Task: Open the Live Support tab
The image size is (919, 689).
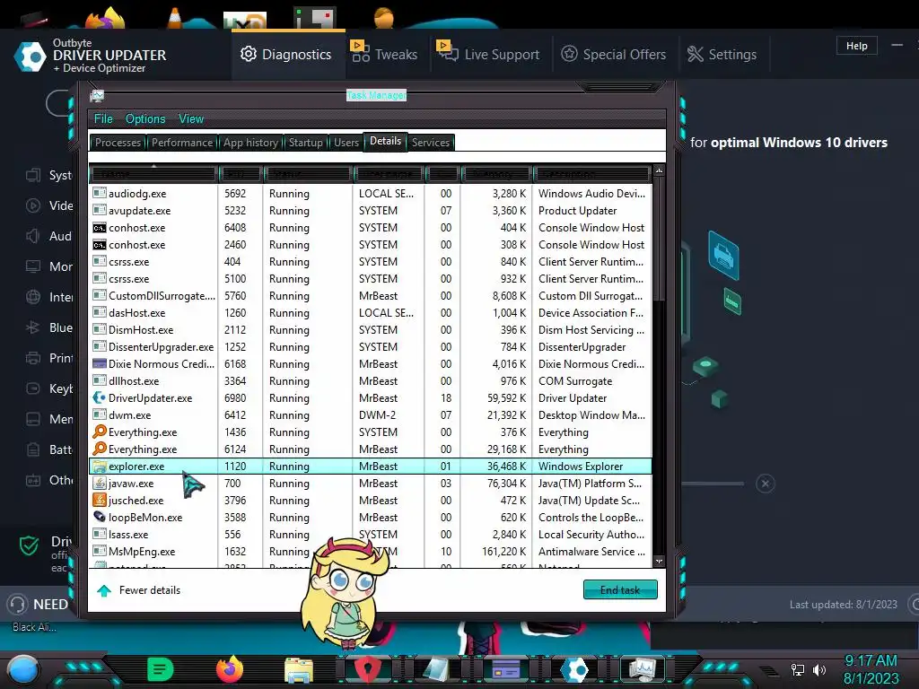Action: point(489,55)
